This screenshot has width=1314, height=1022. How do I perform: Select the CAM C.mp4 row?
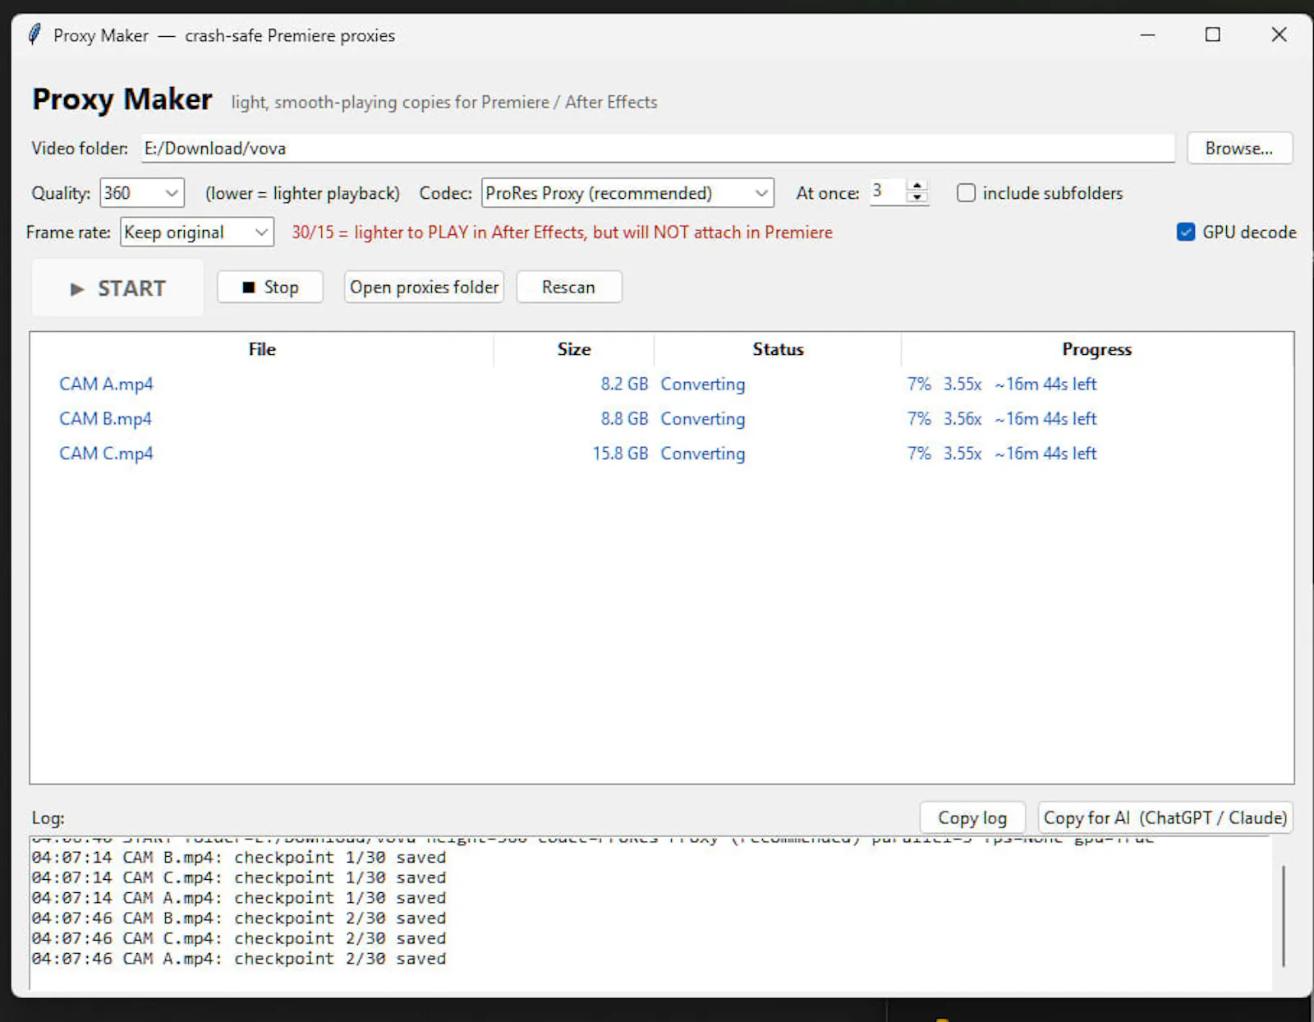(x=662, y=453)
